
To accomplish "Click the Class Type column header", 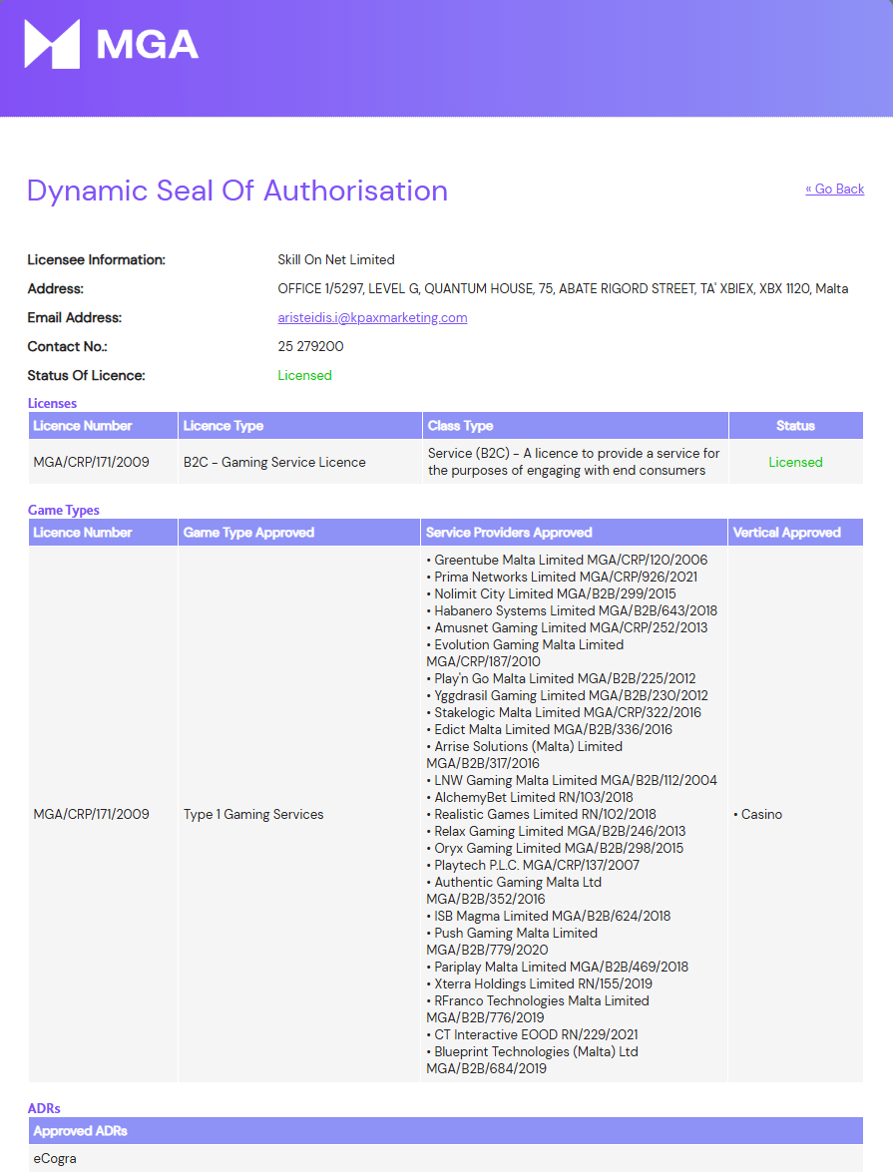I will tap(460, 426).
